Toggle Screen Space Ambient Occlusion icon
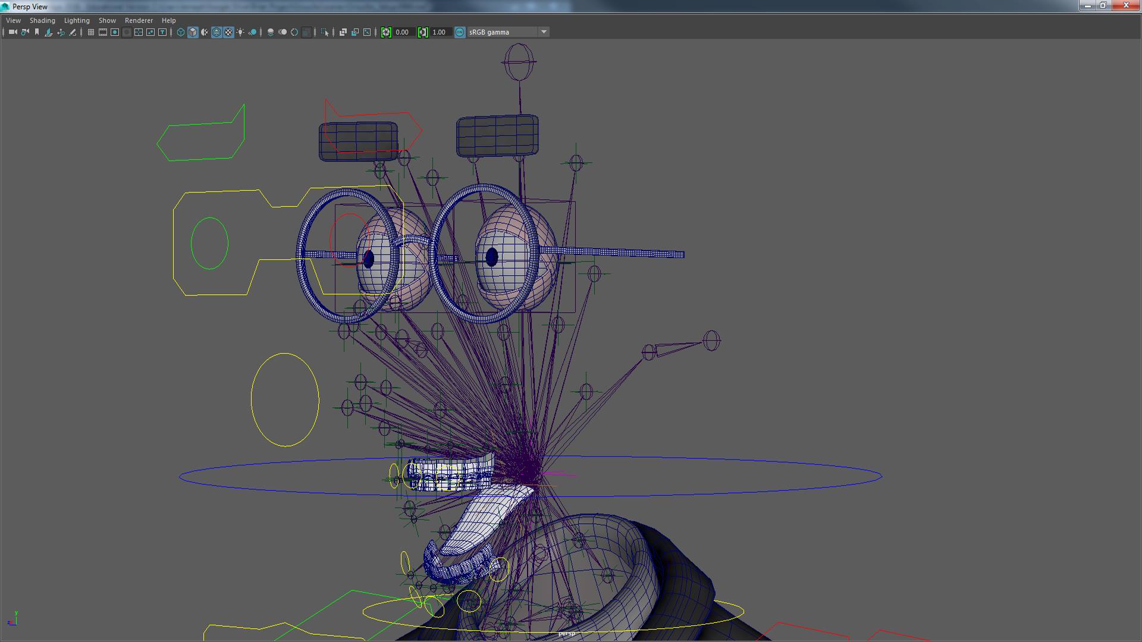Image resolution: width=1142 pixels, height=642 pixels. [x=271, y=32]
